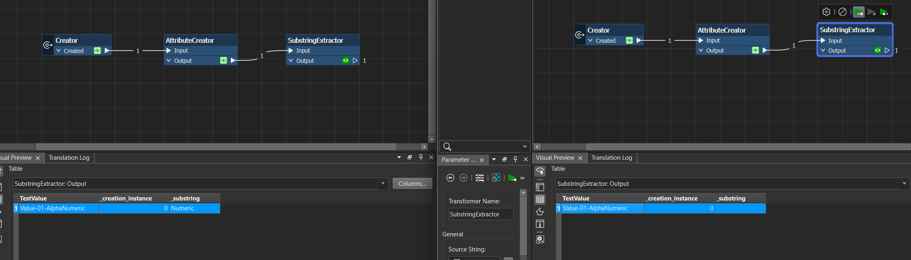Open the feature information icon in the right preview

540,224
